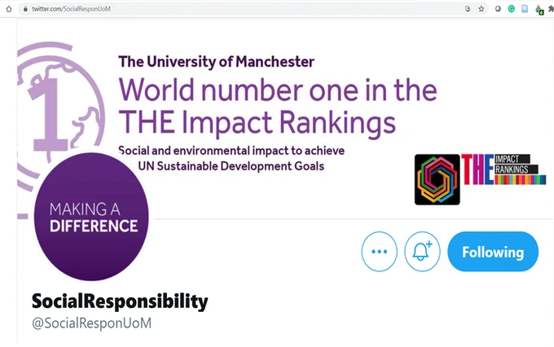Click the blue document extension icon
This screenshot has width=554, height=347.
(525, 9)
